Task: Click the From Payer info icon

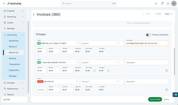Action: click(x=95, y=71)
